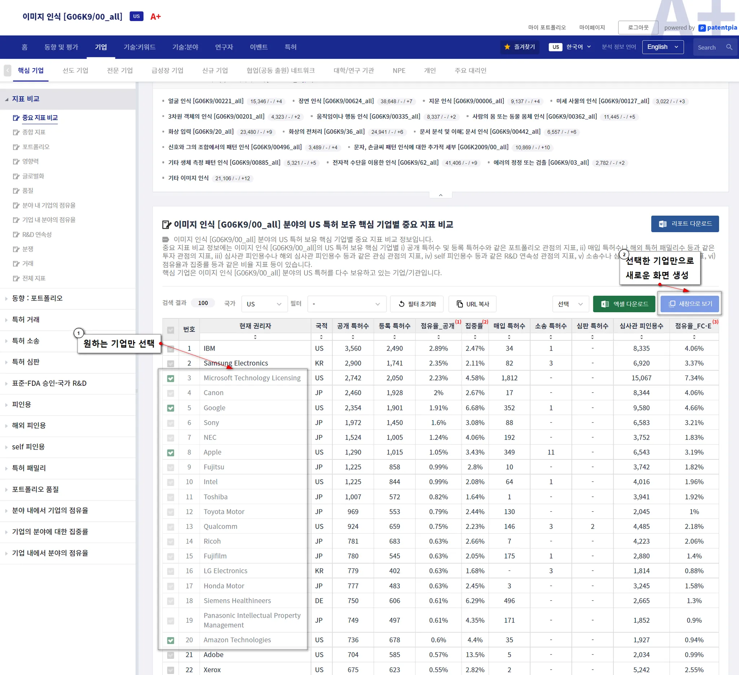
Task: Check the Canon row checkbox
Action: [170, 393]
